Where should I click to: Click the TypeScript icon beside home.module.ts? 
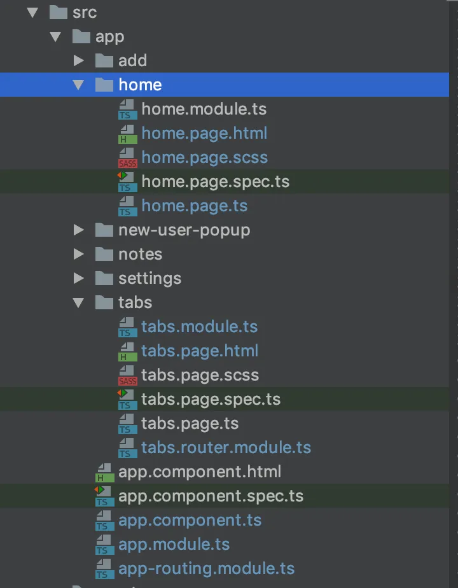click(128, 109)
